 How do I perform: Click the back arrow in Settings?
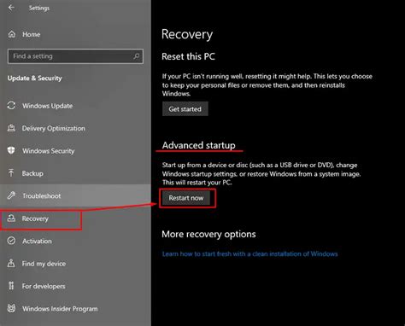[11, 8]
